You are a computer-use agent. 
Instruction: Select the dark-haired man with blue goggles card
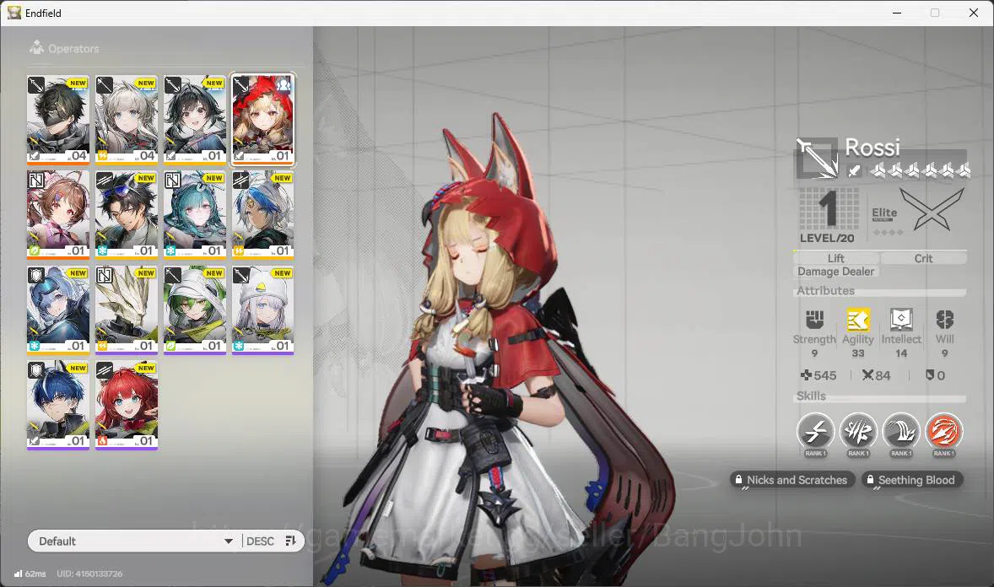coord(127,215)
